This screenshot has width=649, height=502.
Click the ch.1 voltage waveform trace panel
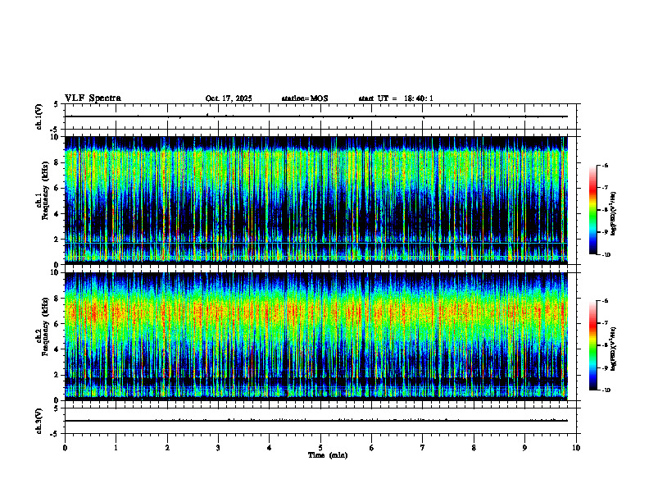click(x=320, y=116)
